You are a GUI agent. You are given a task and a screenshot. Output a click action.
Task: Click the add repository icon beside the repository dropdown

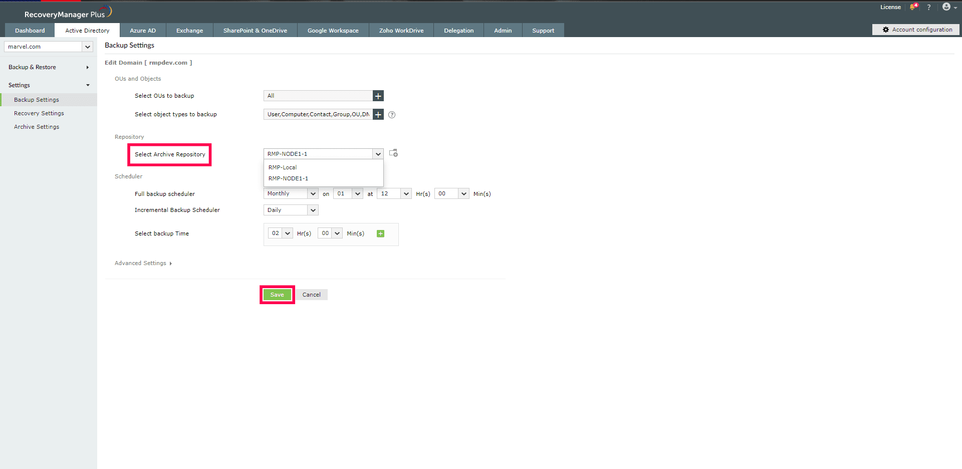click(394, 153)
